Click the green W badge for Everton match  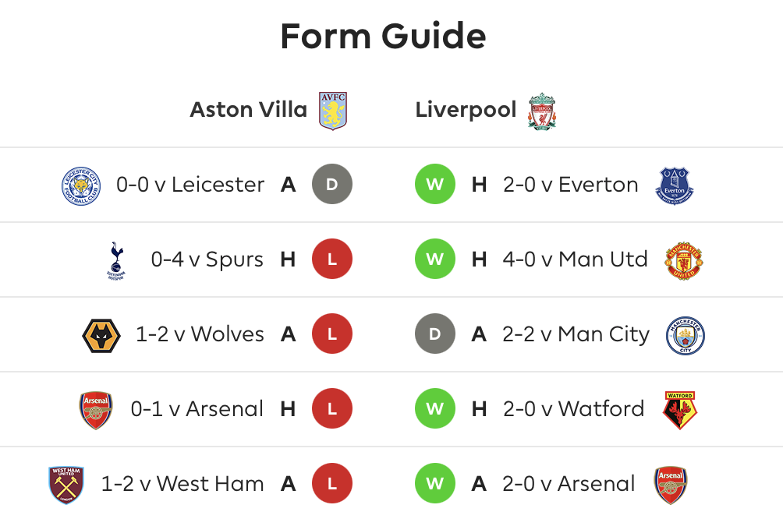(435, 184)
